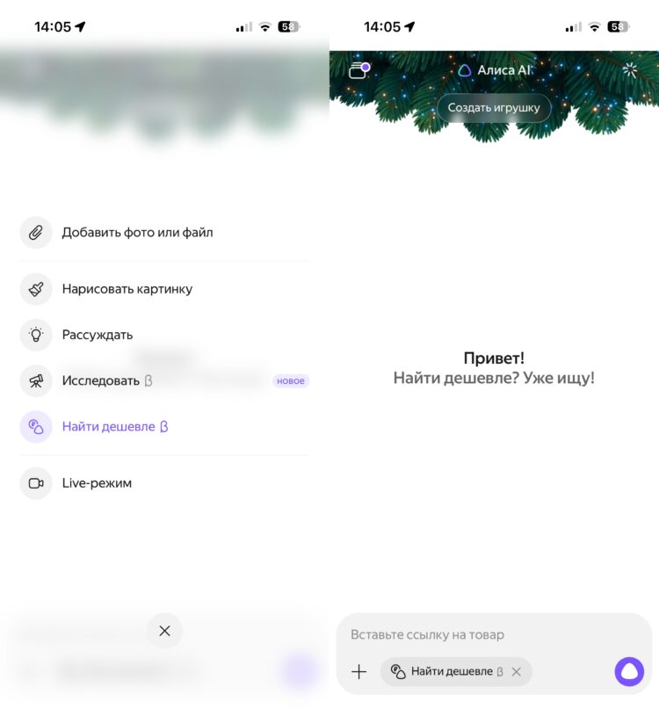The height and width of the screenshot is (716, 659).
Task: Remove the Найти дешевле chip
Action: [517, 672]
